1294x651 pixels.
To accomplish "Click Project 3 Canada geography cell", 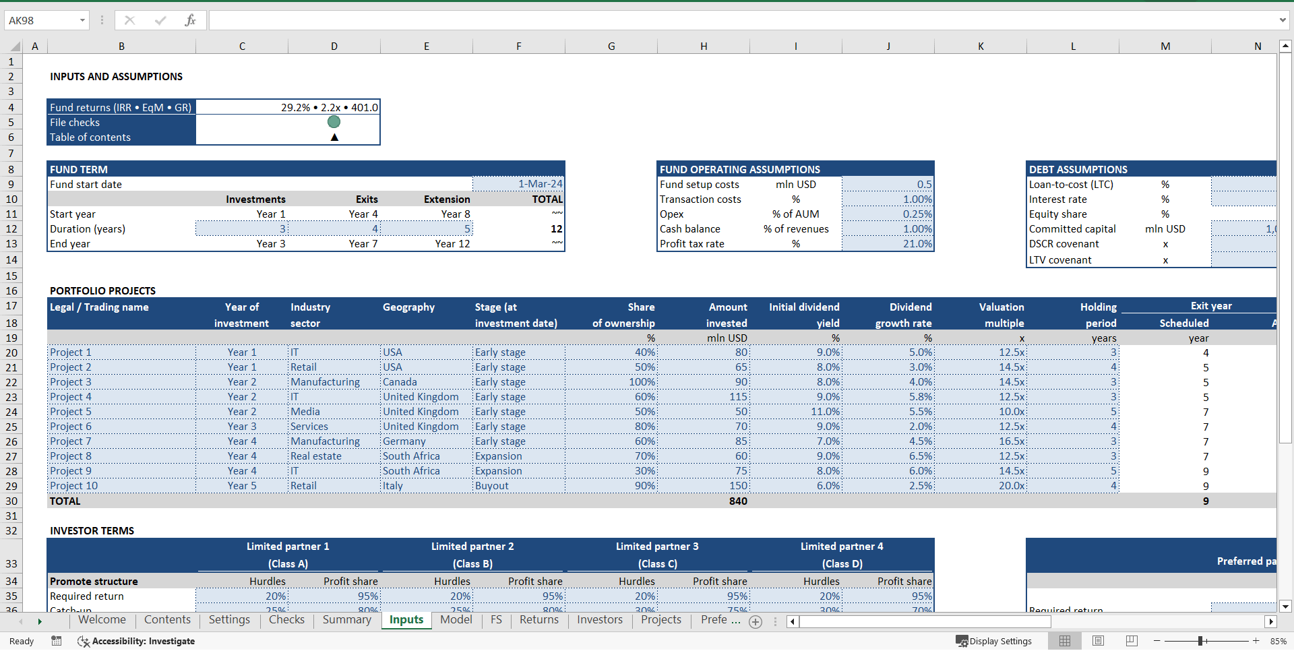I will [427, 382].
